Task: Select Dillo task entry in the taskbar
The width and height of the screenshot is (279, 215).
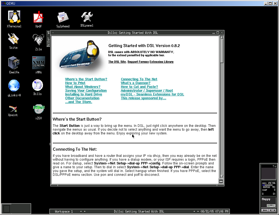Action: click(x=139, y=211)
